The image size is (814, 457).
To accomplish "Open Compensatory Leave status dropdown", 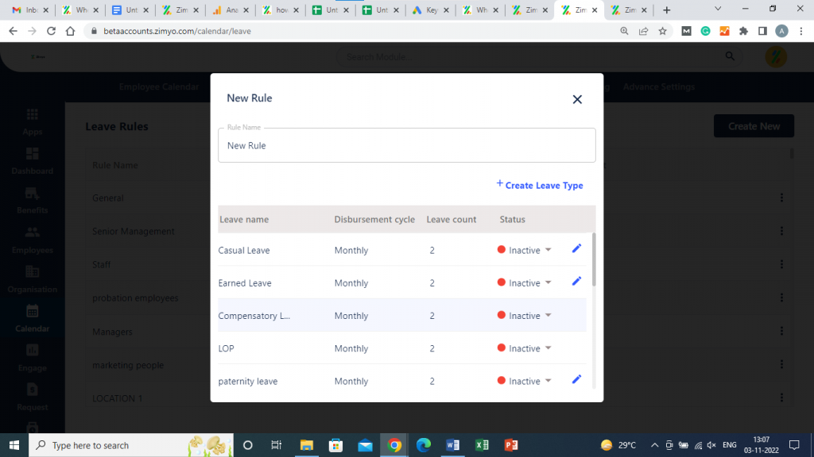I will (525, 316).
